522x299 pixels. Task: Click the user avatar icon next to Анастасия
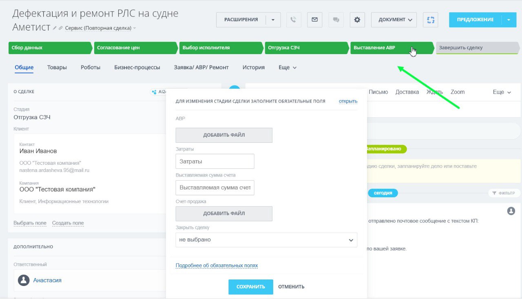click(x=24, y=280)
